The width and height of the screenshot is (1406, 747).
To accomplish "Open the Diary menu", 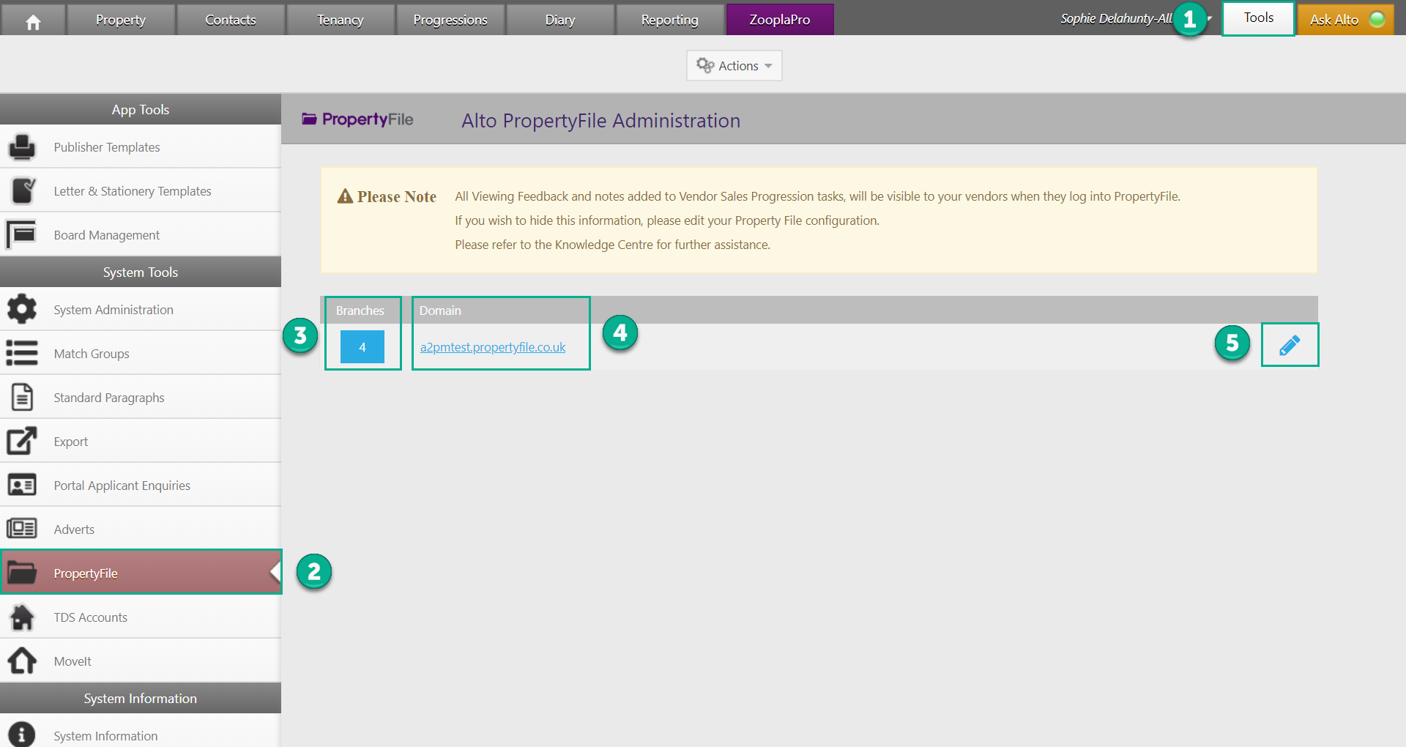I will pos(560,20).
